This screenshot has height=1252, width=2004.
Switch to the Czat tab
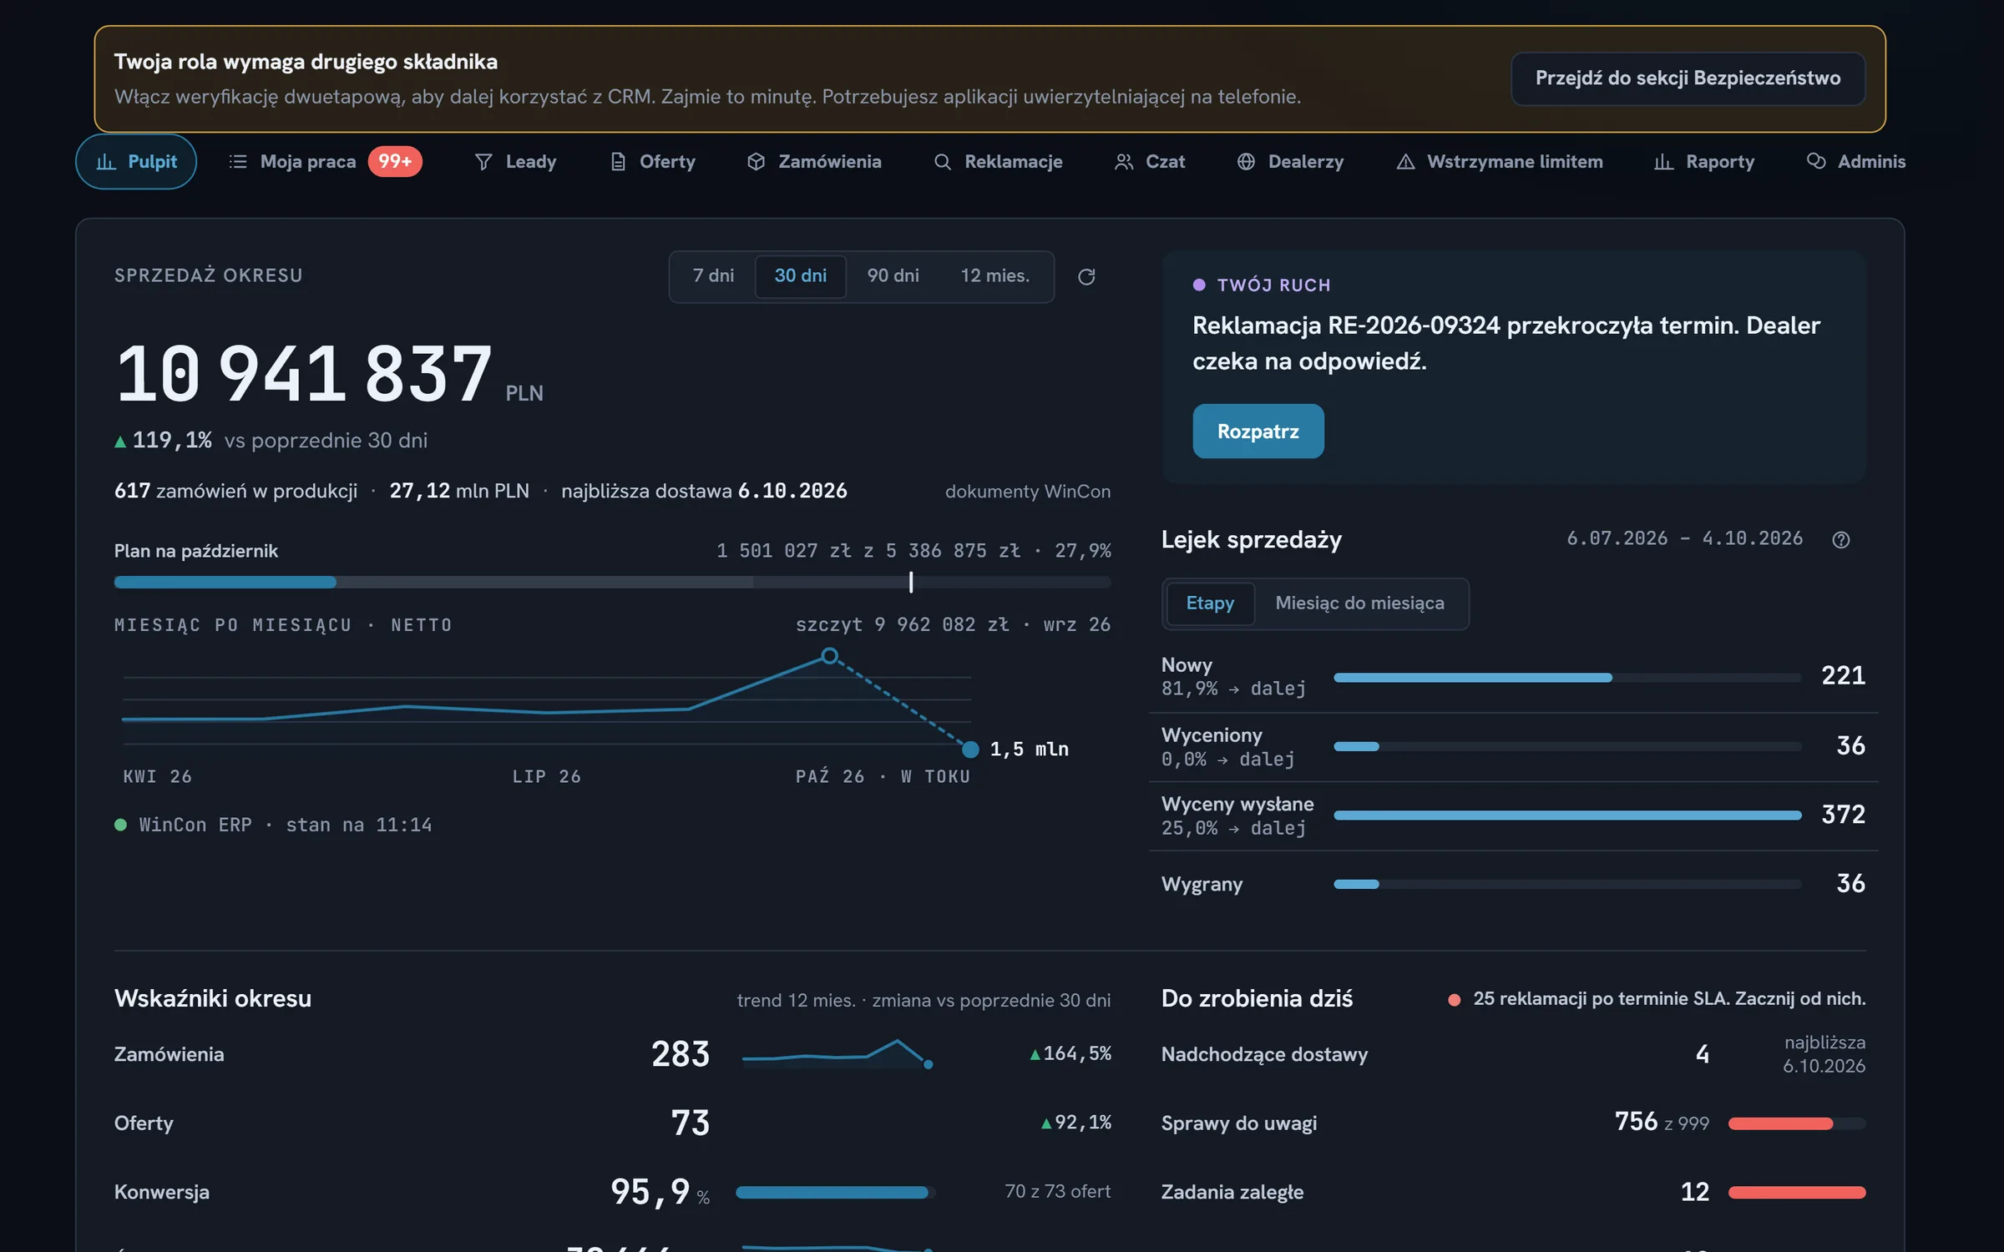1149,162
